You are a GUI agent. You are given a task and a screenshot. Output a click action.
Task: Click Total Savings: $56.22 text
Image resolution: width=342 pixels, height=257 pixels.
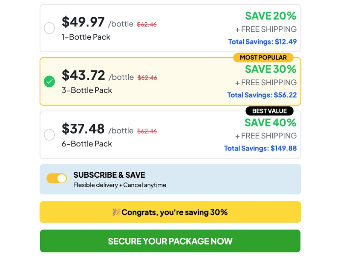(262, 95)
